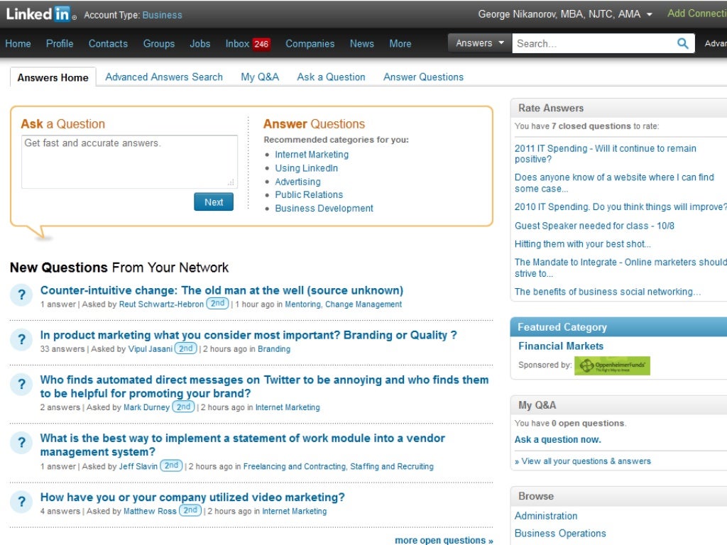Open 2011 IT Spending question to rate

(605, 153)
